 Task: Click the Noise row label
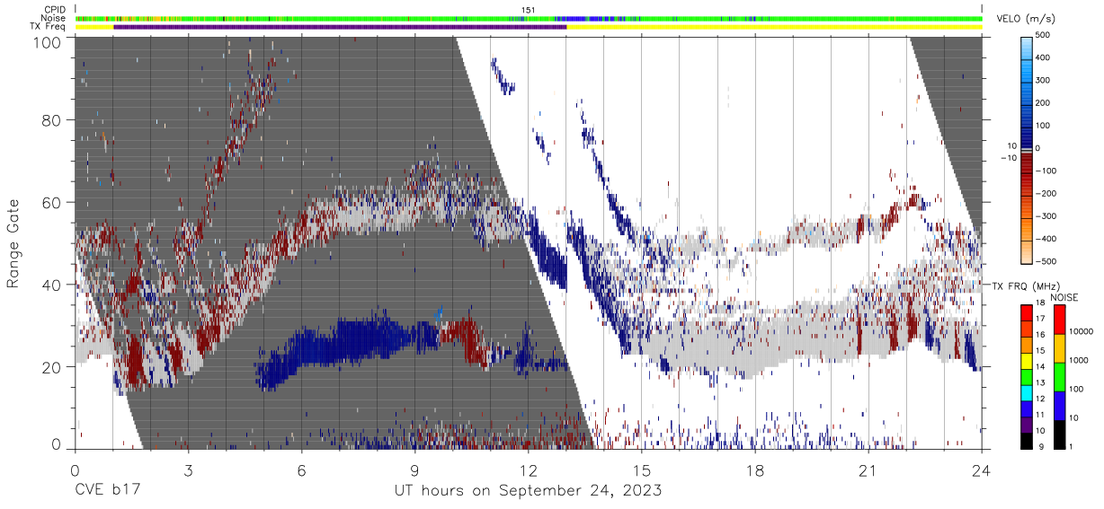click(x=55, y=18)
